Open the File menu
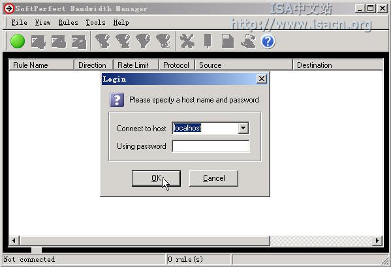The image size is (391, 267). 19,23
